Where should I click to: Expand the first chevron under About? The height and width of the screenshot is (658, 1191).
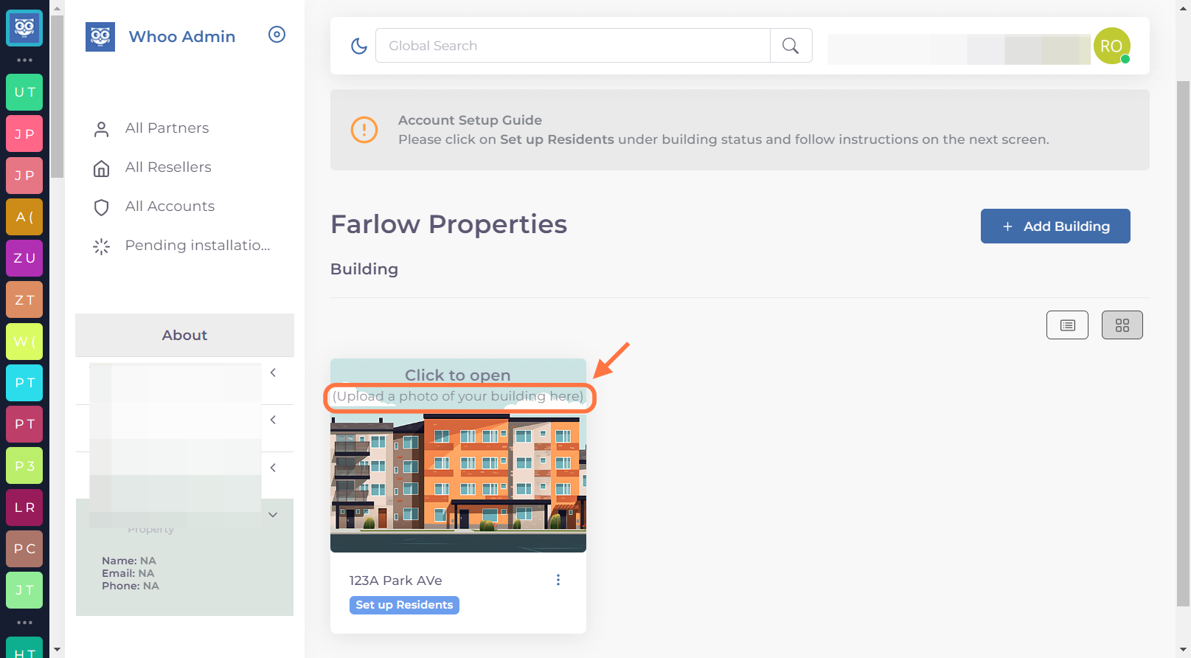273,373
